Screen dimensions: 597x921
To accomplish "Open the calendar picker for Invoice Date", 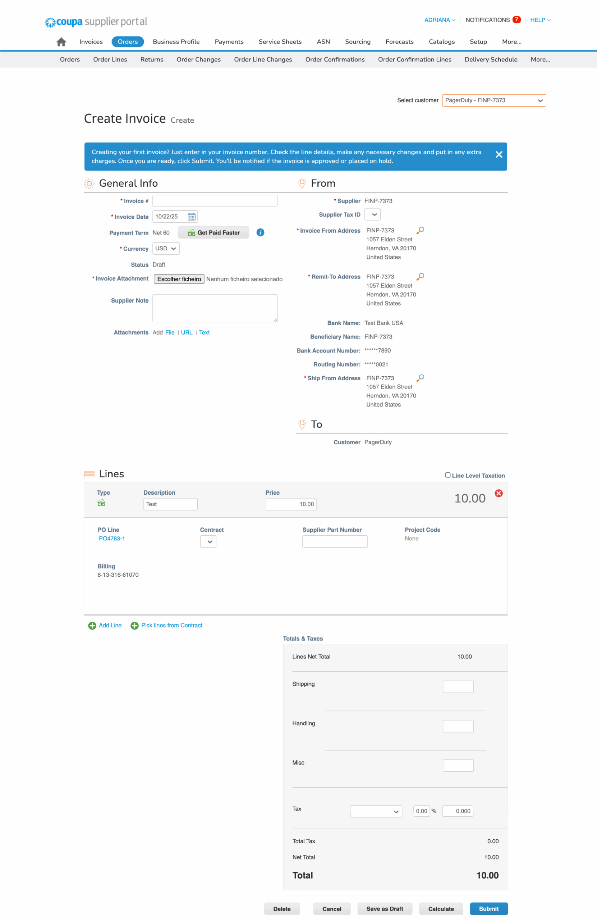I will [192, 216].
